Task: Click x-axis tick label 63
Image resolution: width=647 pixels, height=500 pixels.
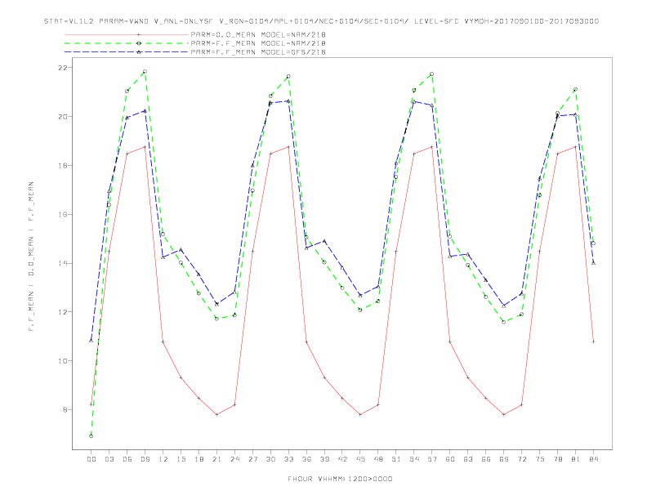Action: (x=468, y=459)
